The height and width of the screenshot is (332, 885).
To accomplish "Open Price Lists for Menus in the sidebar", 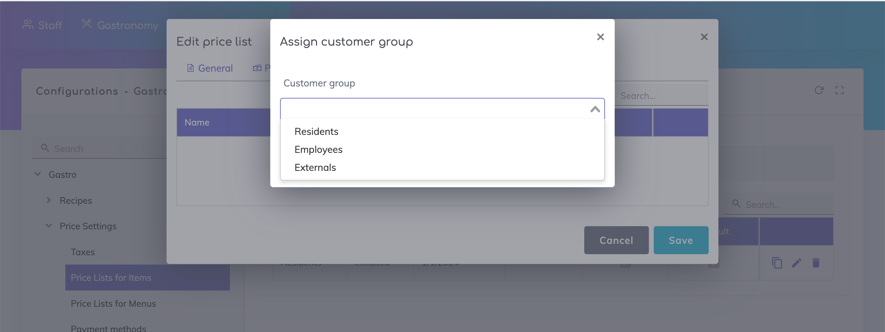I will pos(113,304).
